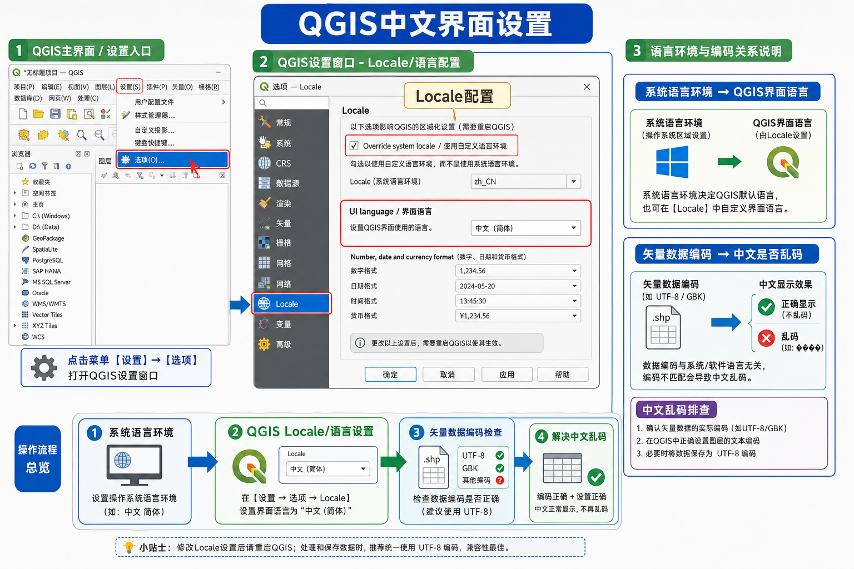Screen dimensions: 854x569
Task: Open 插件(P) menu
Action: click(157, 87)
